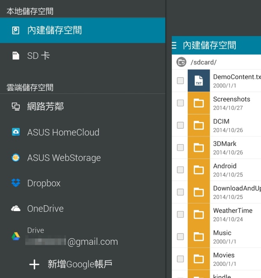This screenshot has width=261, height=278.
Task: Click the Dropbox logo icon
Action: click(16, 183)
